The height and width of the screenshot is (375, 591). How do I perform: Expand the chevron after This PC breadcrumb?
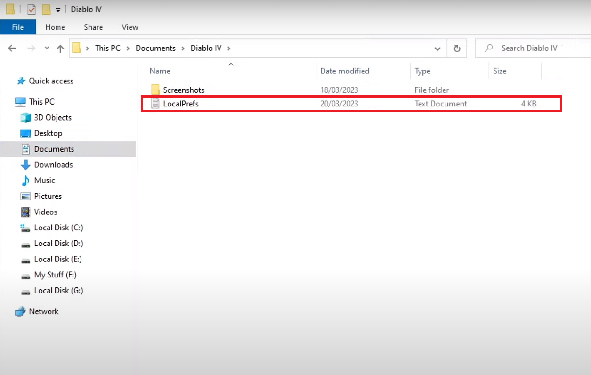click(x=128, y=48)
